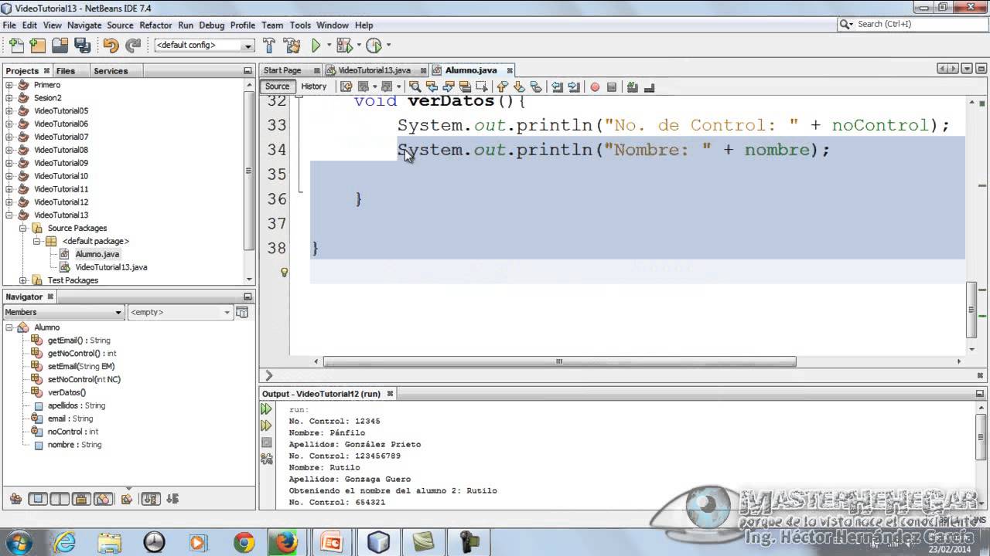Click Sort by Source icon in Navigator
The width and height of the screenshot is (990, 556).
coord(172,499)
